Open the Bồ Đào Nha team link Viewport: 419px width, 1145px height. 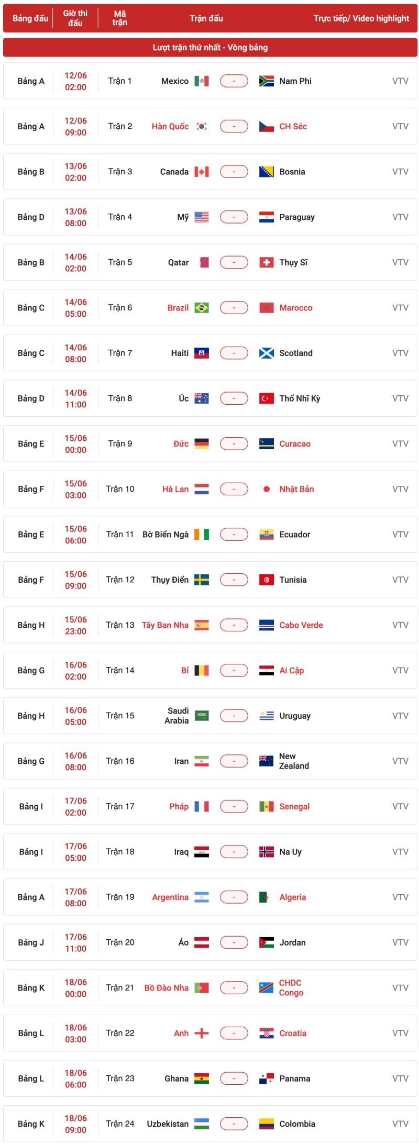tap(167, 988)
